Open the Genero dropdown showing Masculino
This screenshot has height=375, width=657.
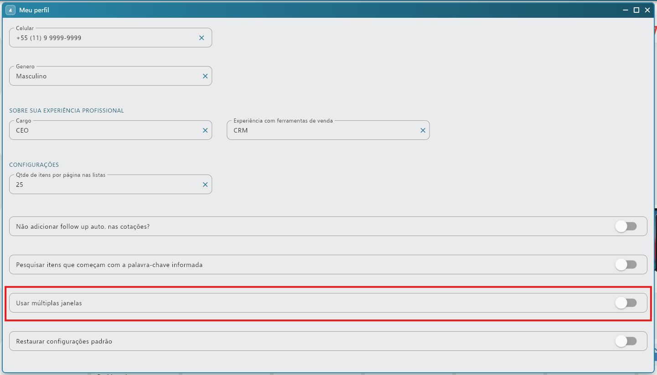tap(105, 76)
